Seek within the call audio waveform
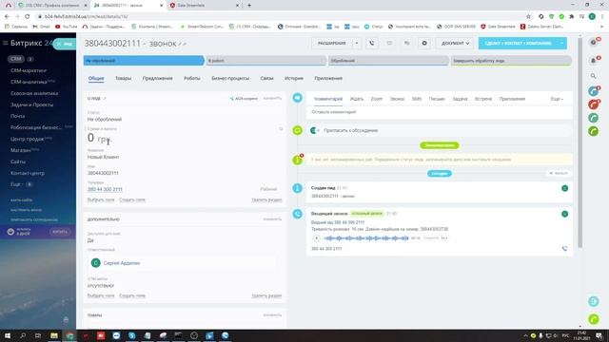 tap(365, 238)
